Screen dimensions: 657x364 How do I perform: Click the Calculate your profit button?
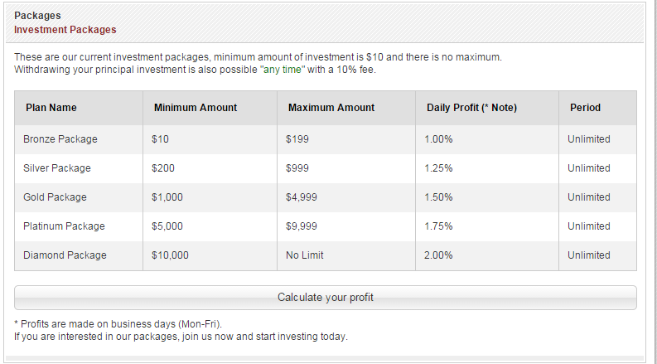(326, 297)
